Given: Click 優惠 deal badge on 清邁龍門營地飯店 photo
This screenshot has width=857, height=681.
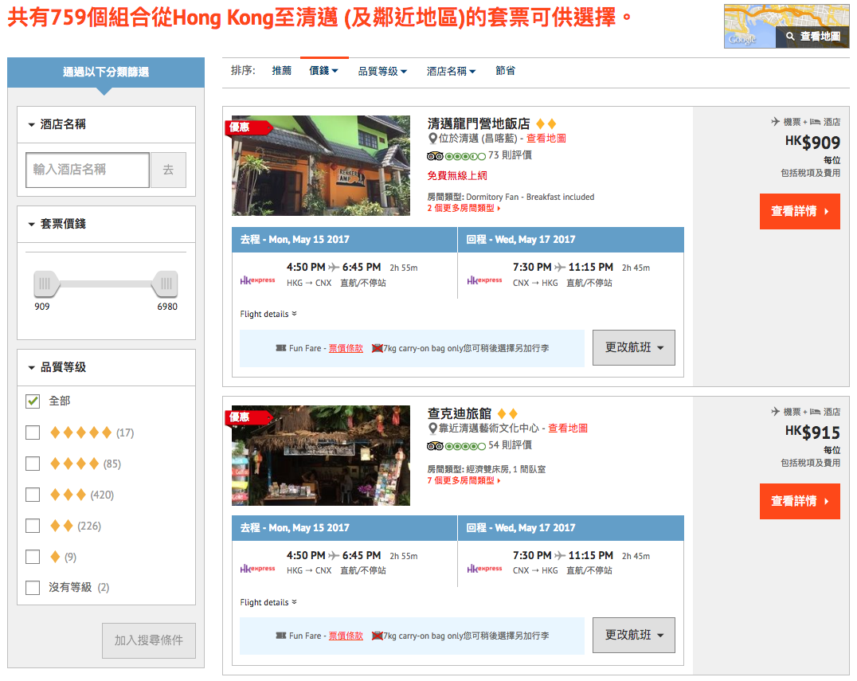Looking at the screenshot, I should point(248,127).
